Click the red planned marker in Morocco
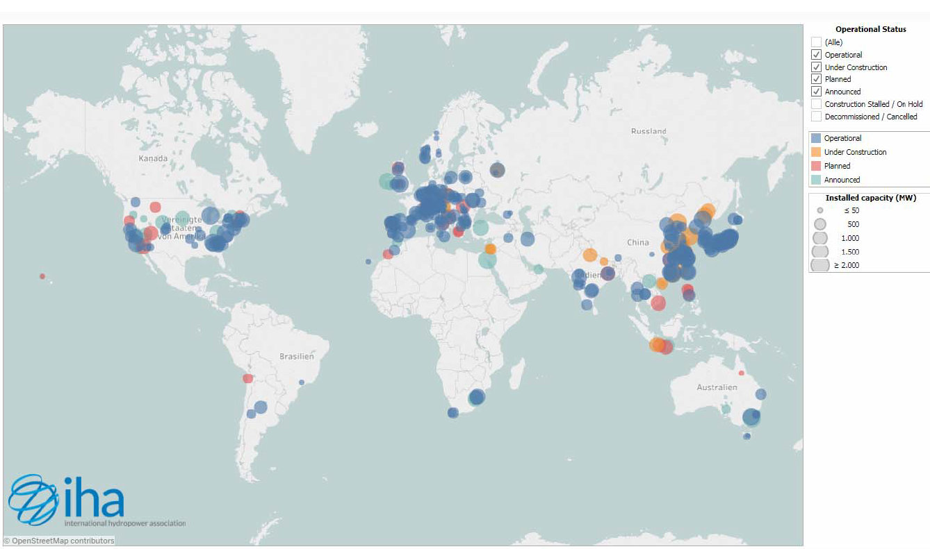The height and width of the screenshot is (549, 930). pos(388,255)
